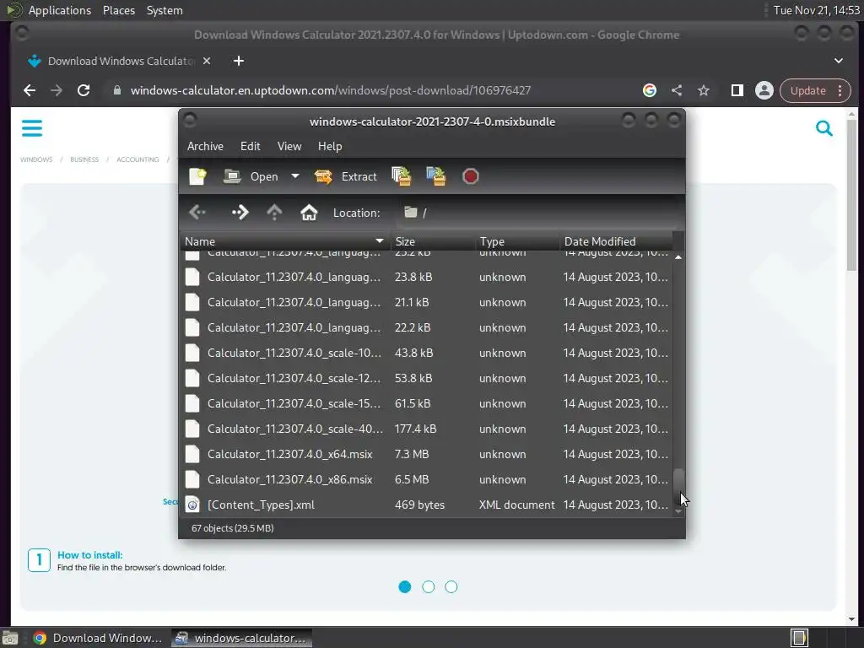Toggle Chrome side panel icon

(737, 90)
